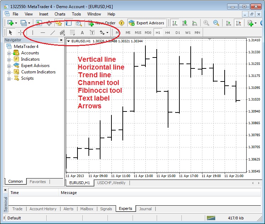The width and height of the screenshot is (265, 224).
Task: Zoom out on the chart
Action: [216, 23]
